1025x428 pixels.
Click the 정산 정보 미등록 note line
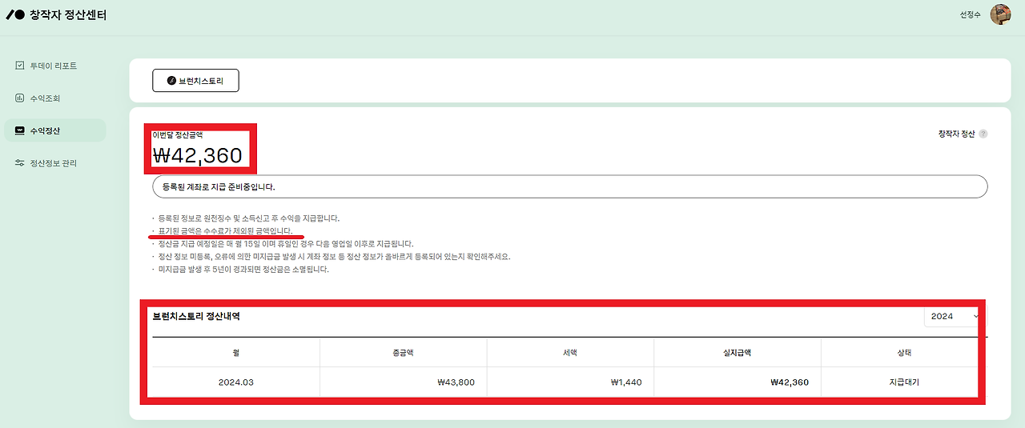335,257
